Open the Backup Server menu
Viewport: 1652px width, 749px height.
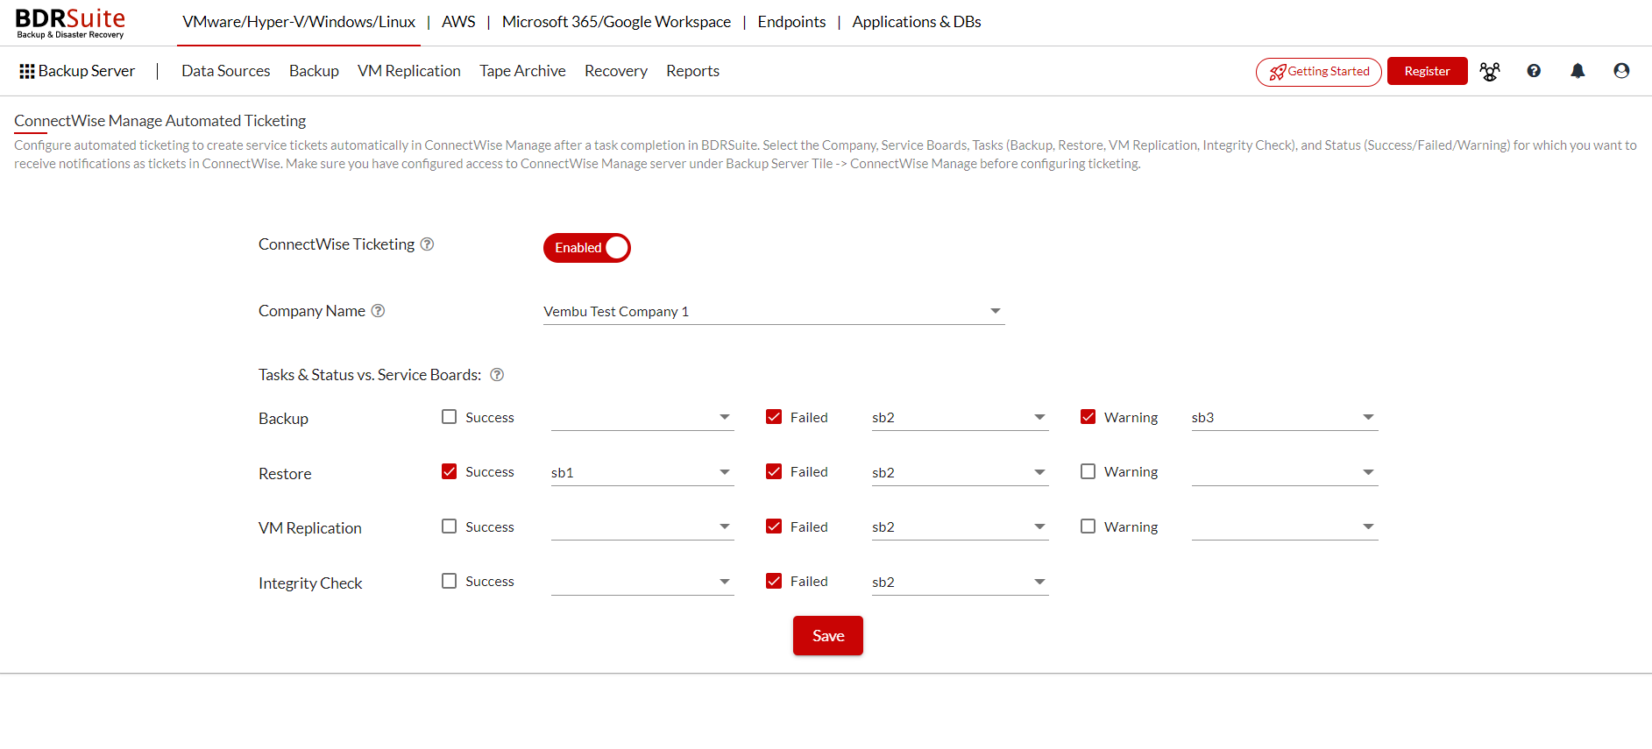pyautogui.click(x=87, y=71)
